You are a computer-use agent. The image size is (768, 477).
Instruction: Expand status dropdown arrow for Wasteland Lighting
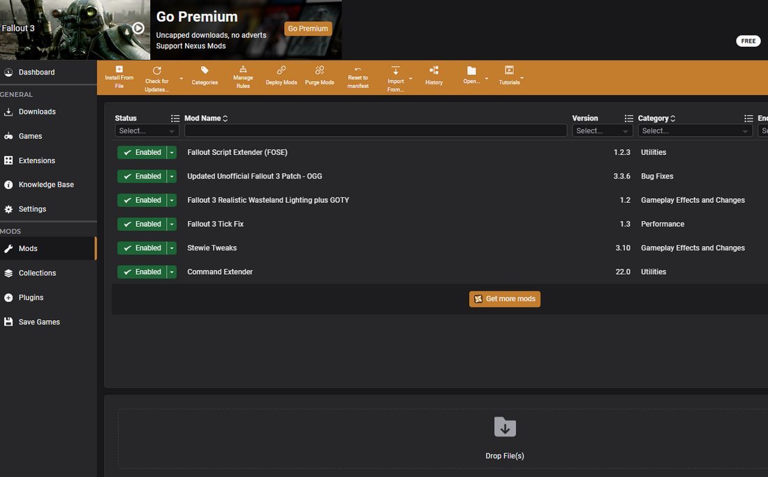[x=172, y=200]
